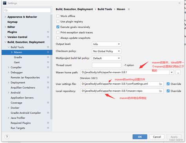Click the OK button
Image resolution: width=186 pixels, height=143 pixels.
[x=140, y=137]
